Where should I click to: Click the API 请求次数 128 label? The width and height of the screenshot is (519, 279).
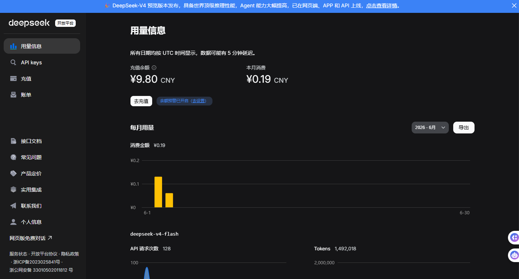150,248
